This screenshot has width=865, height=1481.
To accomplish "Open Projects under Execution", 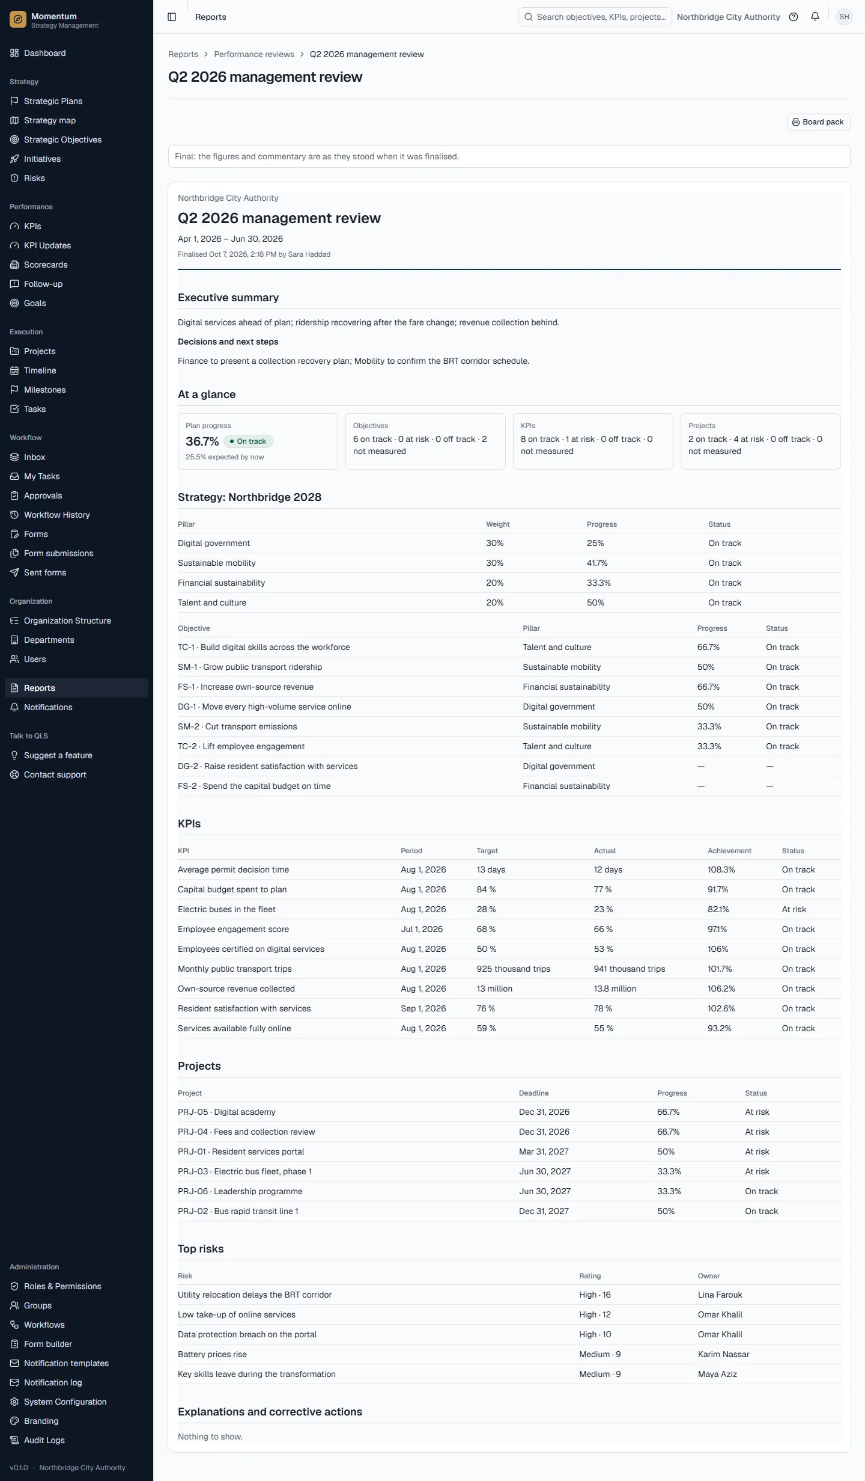I will coord(76,351).
